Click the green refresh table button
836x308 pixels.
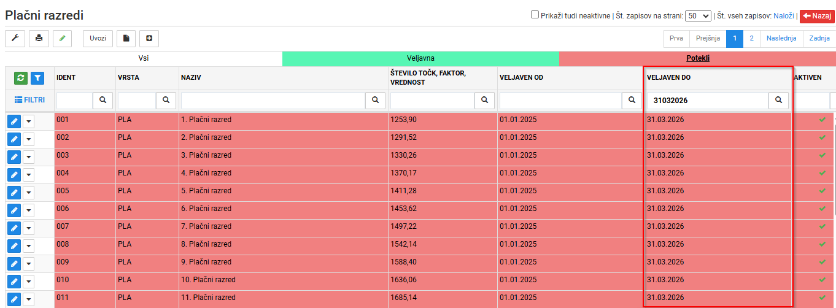point(21,78)
